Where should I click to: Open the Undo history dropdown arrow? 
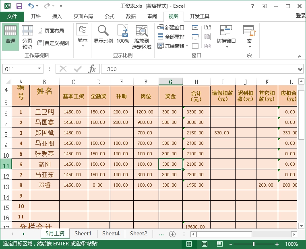pos(37,6)
